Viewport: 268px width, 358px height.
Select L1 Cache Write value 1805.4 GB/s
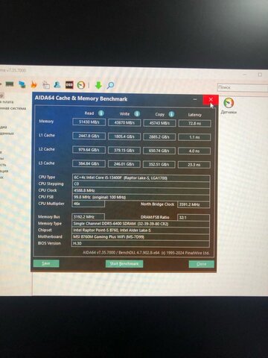tap(124, 136)
